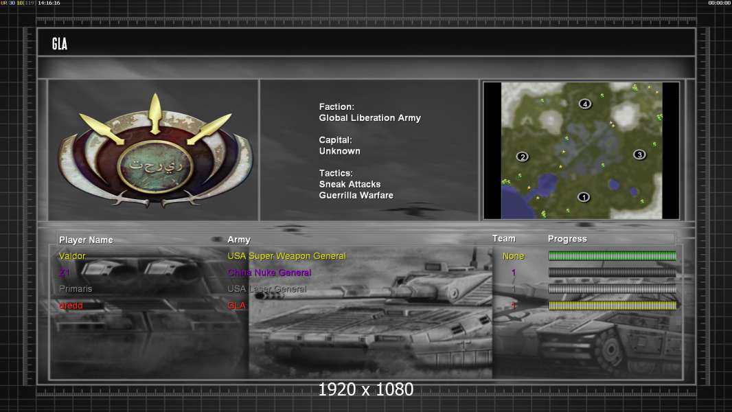Click the Guerrilla Warfare tactic text
The image size is (732, 412).
click(356, 196)
